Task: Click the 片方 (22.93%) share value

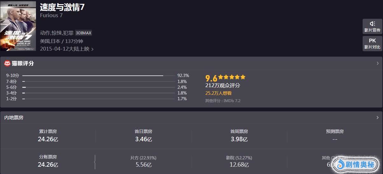Action: click(143, 164)
